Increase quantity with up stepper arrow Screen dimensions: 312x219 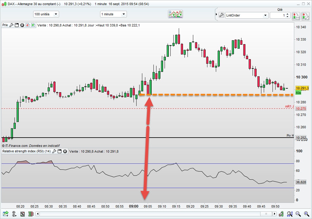click(x=287, y=14)
